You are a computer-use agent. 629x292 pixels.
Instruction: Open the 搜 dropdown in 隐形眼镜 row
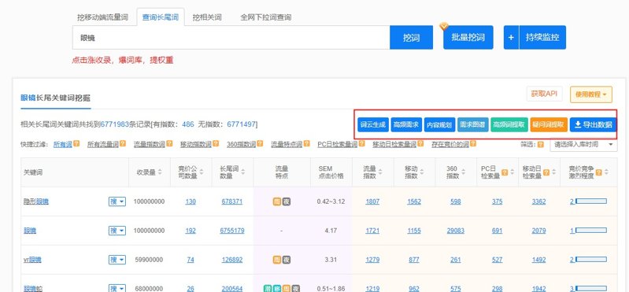117,201
